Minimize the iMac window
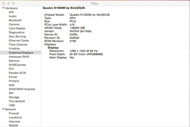 (9, 3)
